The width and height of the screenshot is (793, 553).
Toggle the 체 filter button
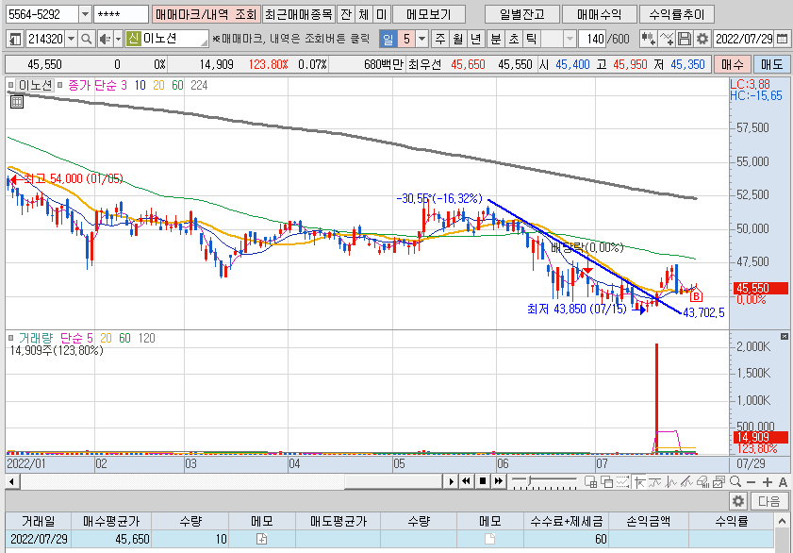click(x=364, y=14)
